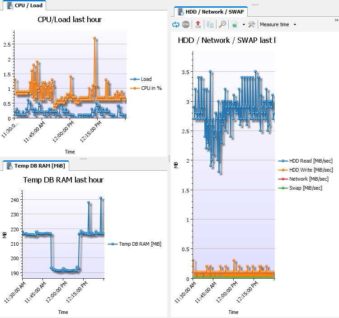Open the tools settings icon

pos(252,24)
